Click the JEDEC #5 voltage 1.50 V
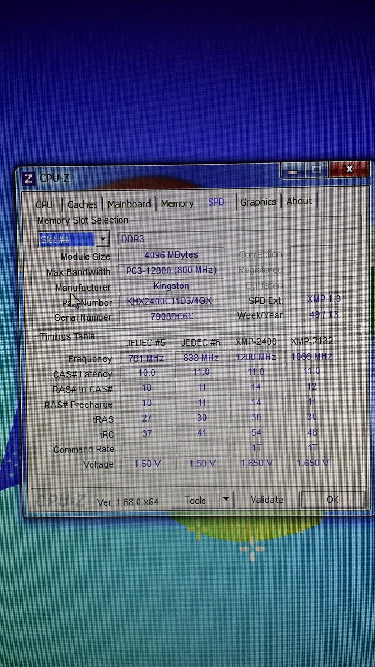The height and width of the screenshot is (667, 375). [147, 464]
